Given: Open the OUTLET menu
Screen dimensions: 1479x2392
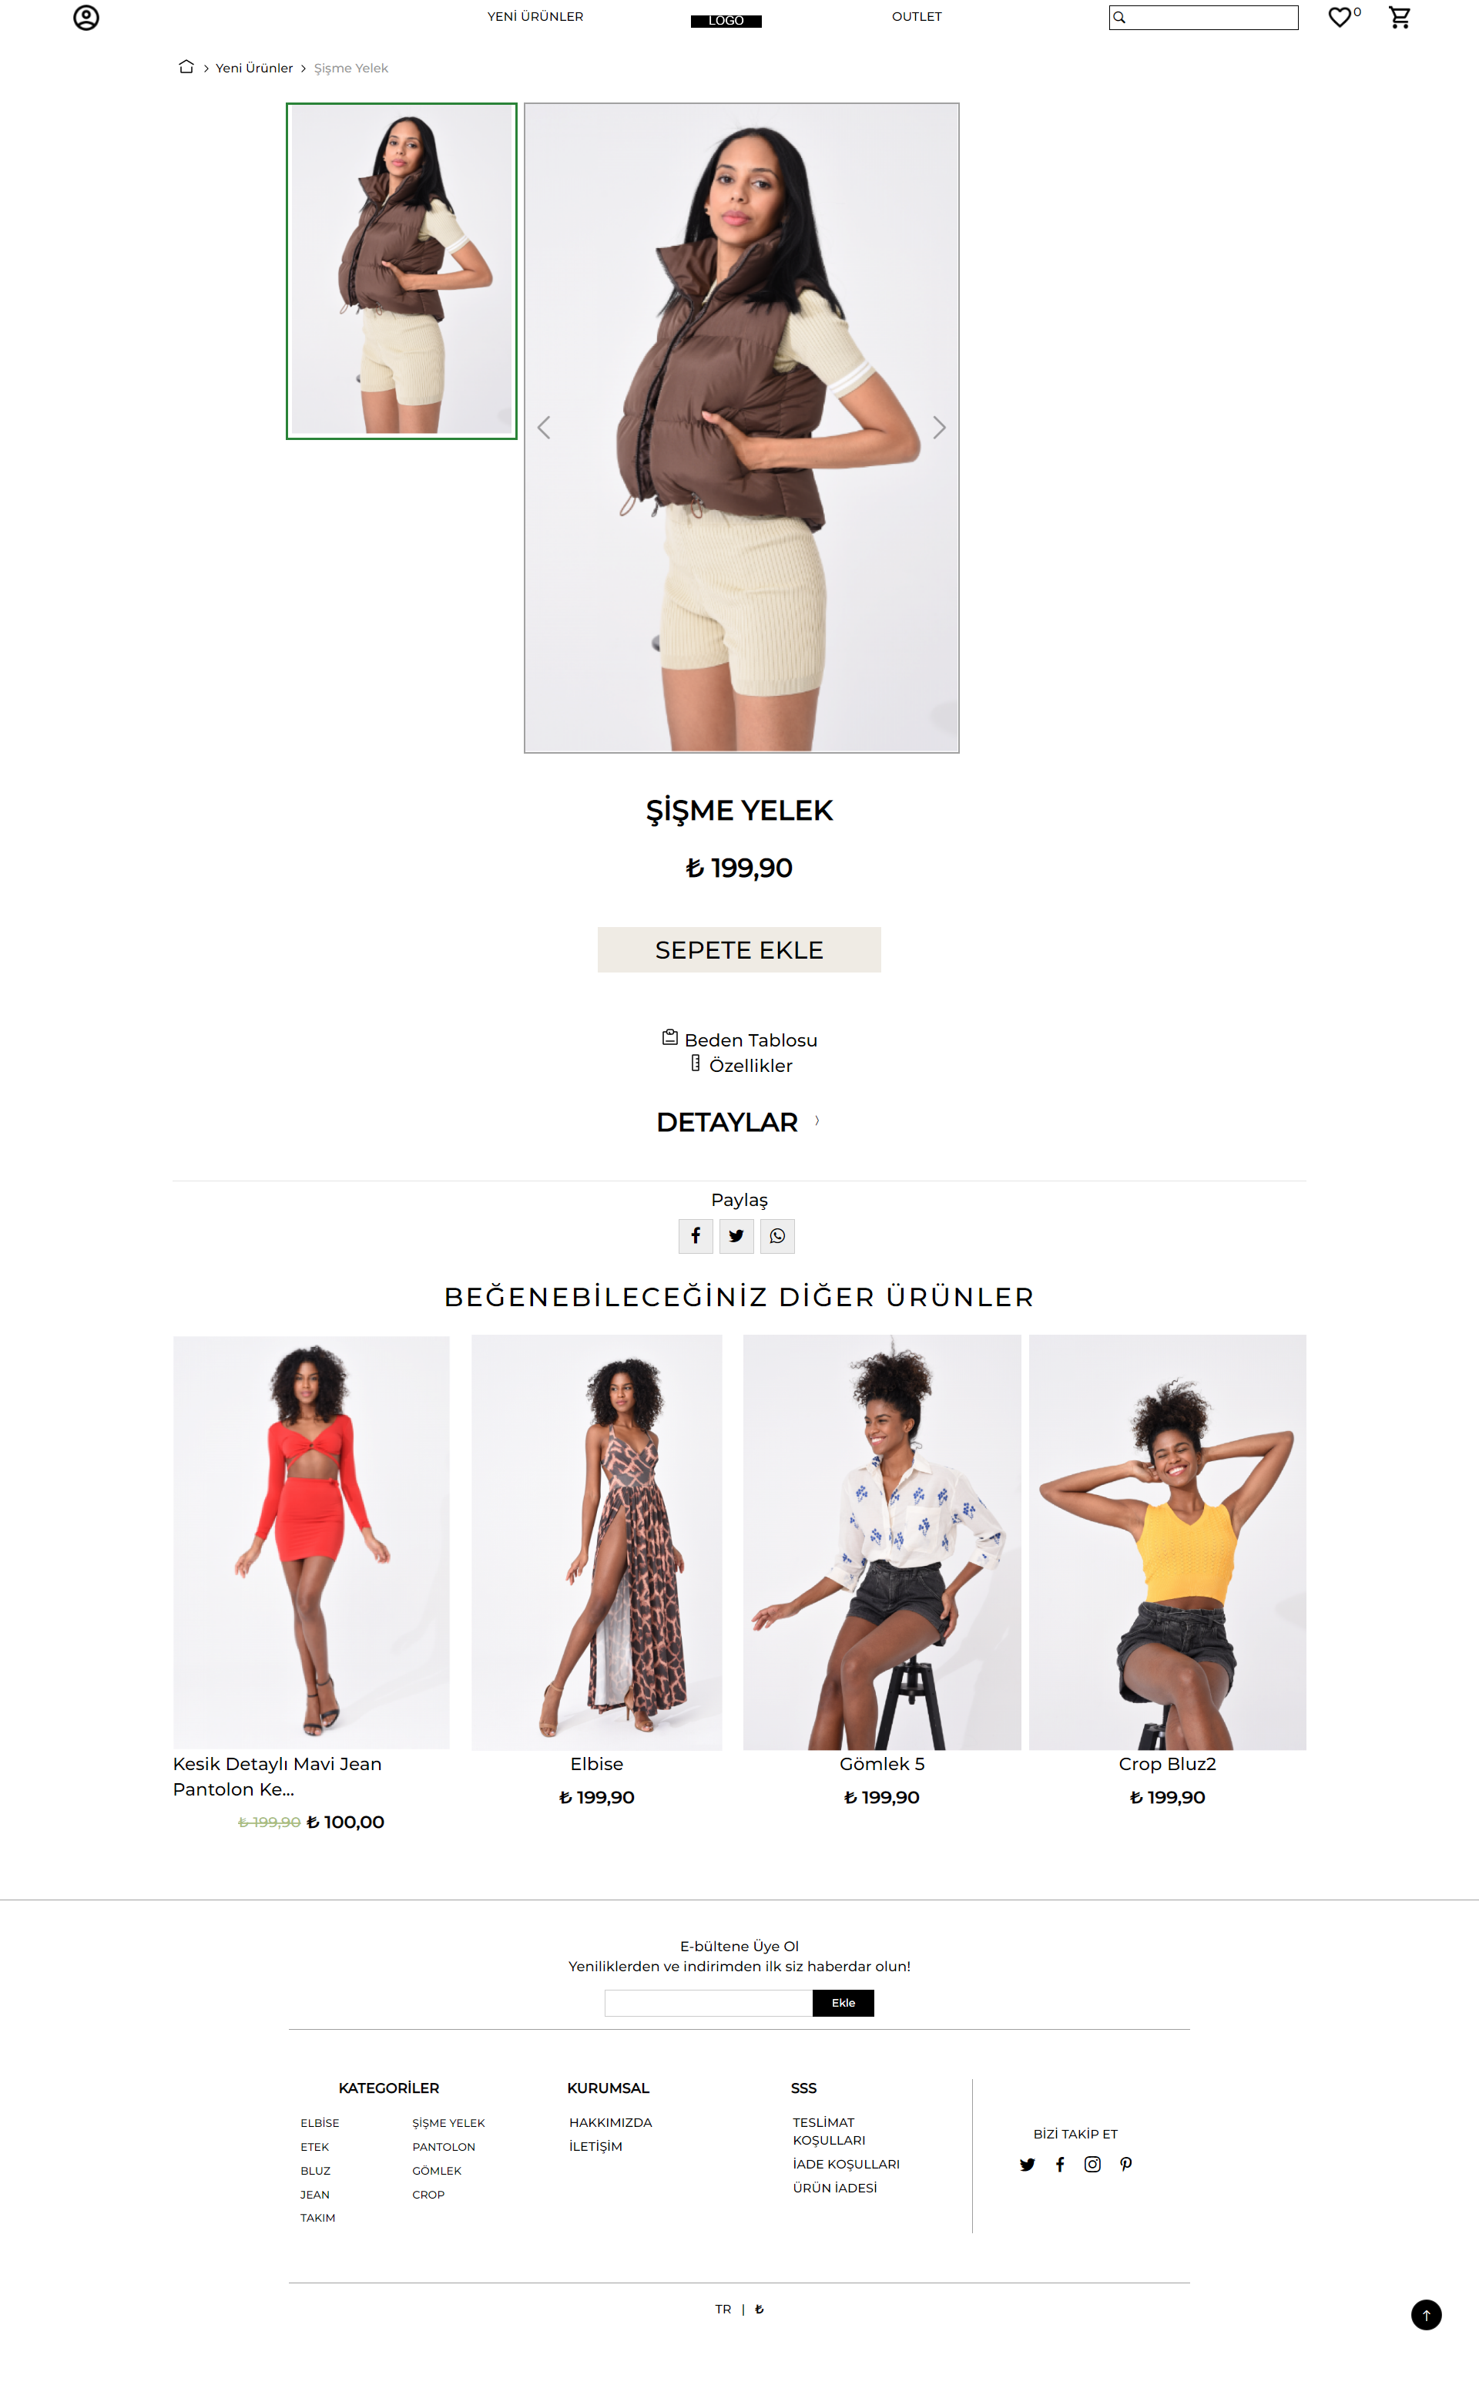Looking at the screenshot, I should click(917, 17).
